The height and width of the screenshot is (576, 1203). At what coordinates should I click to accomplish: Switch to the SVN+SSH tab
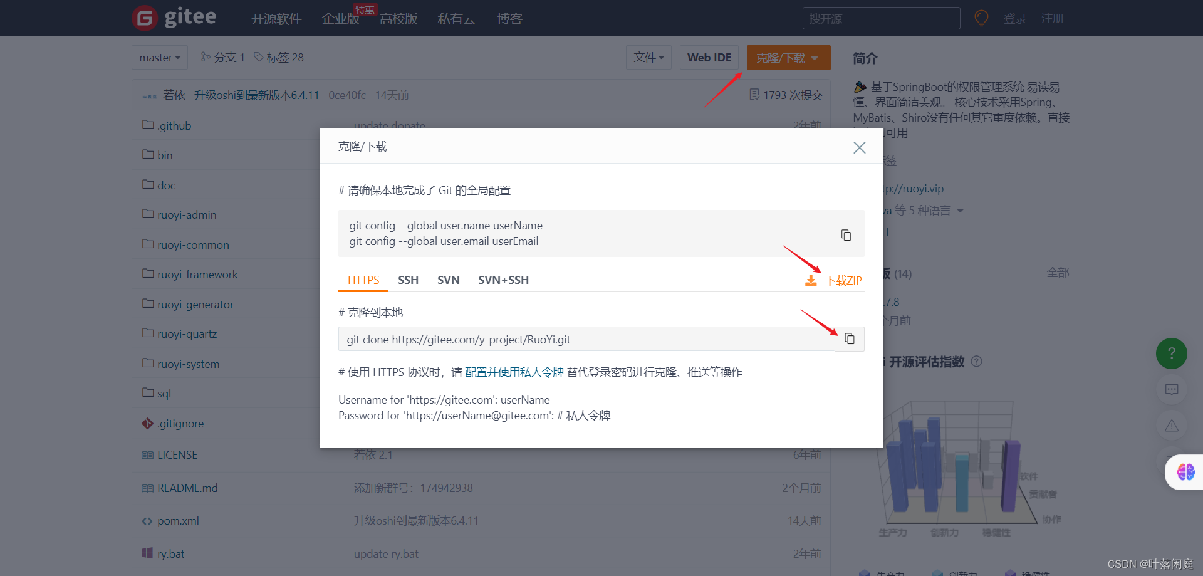pyautogui.click(x=503, y=280)
